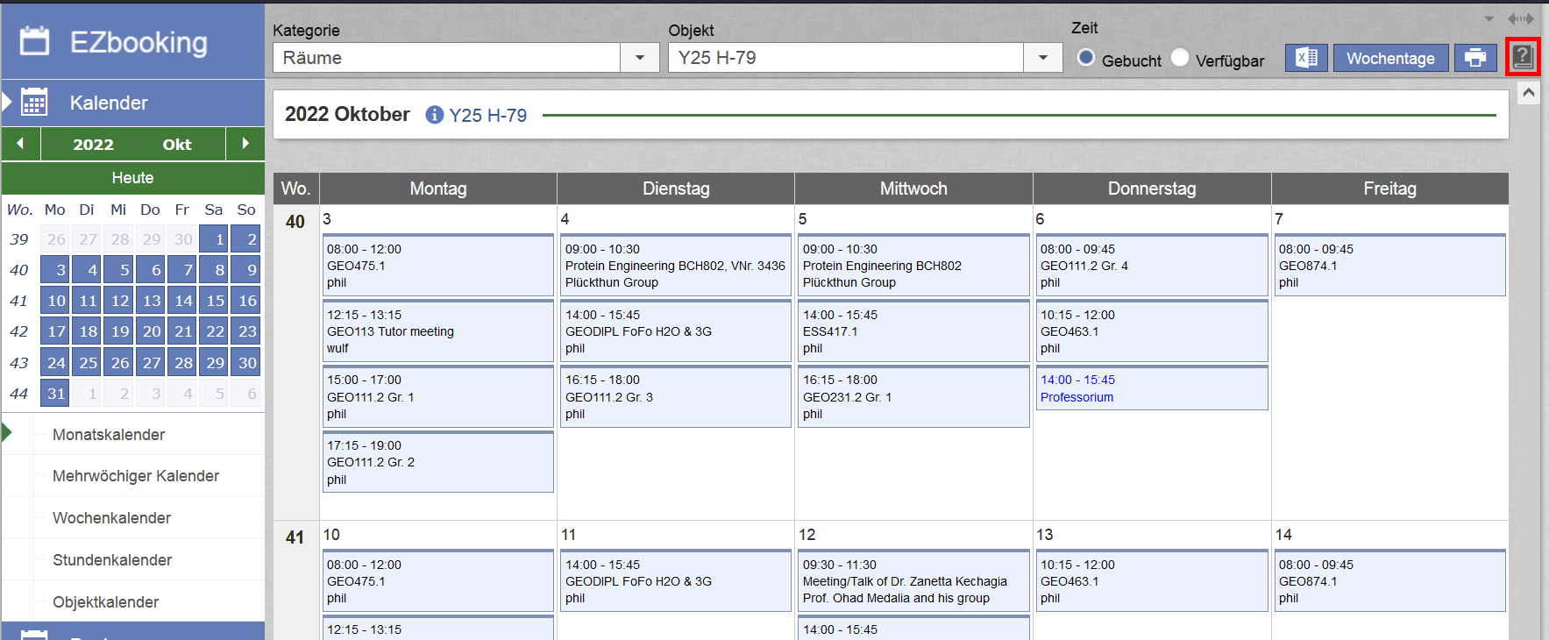The width and height of the screenshot is (1549, 640).
Task: Select October 25 in the mini calendar
Action: coord(89,363)
